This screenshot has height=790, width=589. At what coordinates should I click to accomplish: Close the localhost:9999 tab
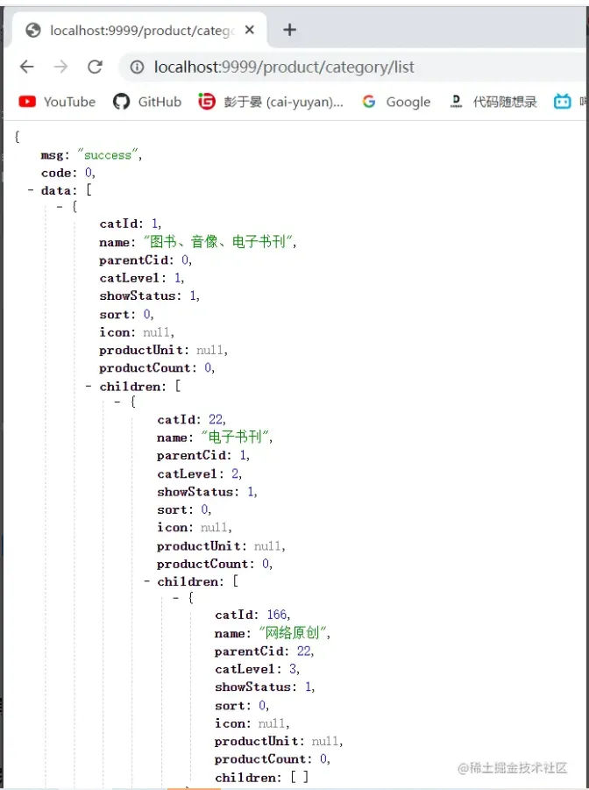point(249,30)
